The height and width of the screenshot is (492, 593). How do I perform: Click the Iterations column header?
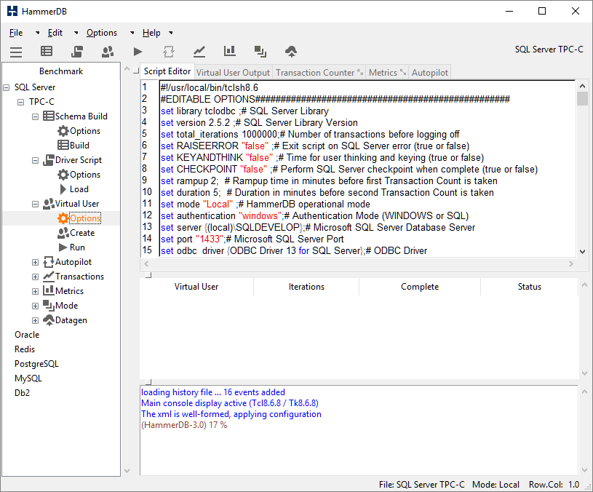coord(306,287)
